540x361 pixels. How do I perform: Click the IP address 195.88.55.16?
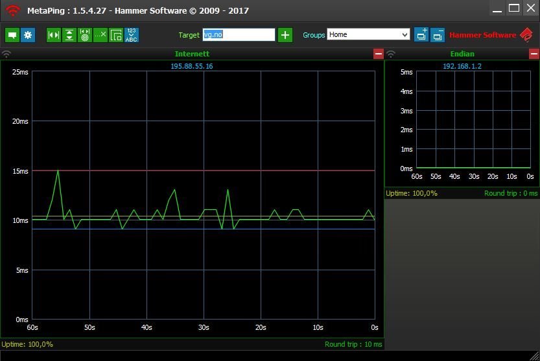[x=192, y=66]
